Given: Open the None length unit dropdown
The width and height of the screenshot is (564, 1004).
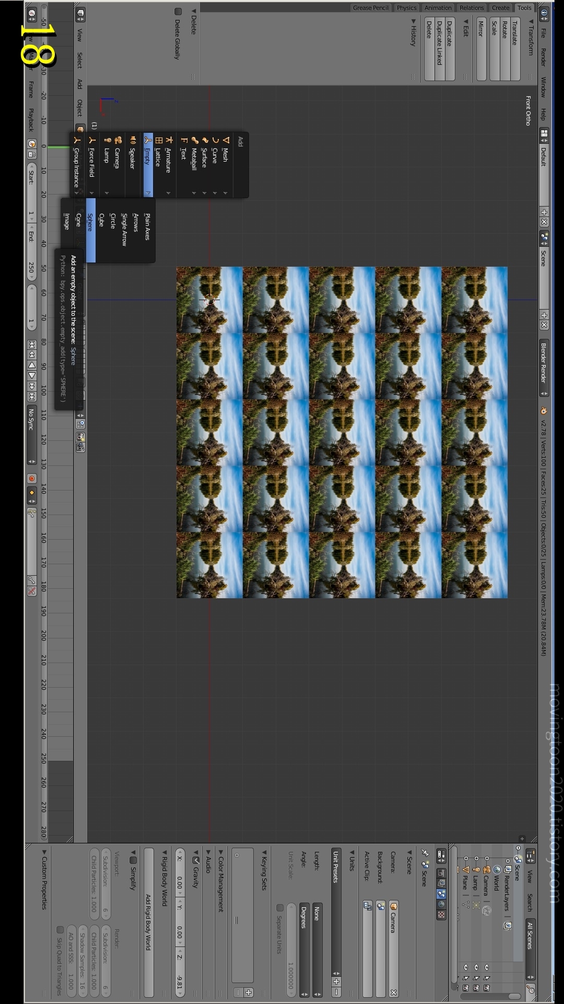Looking at the screenshot, I should click(x=318, y=950).
